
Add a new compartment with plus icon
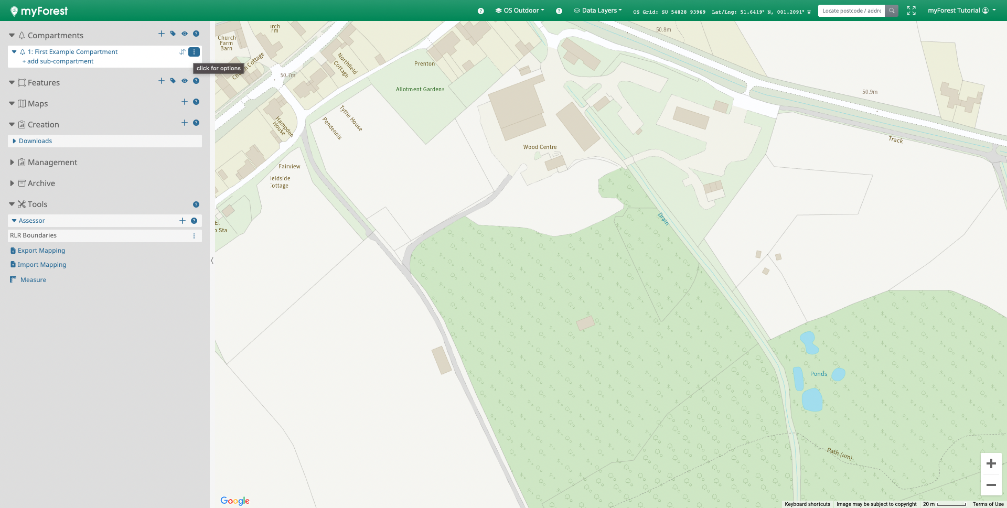(162, 34)
